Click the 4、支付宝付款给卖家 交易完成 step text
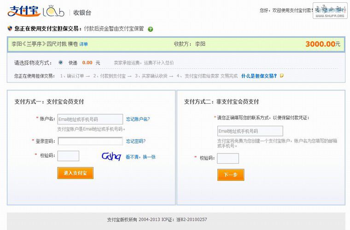The image size is (350, 230). tap(207, 76)
